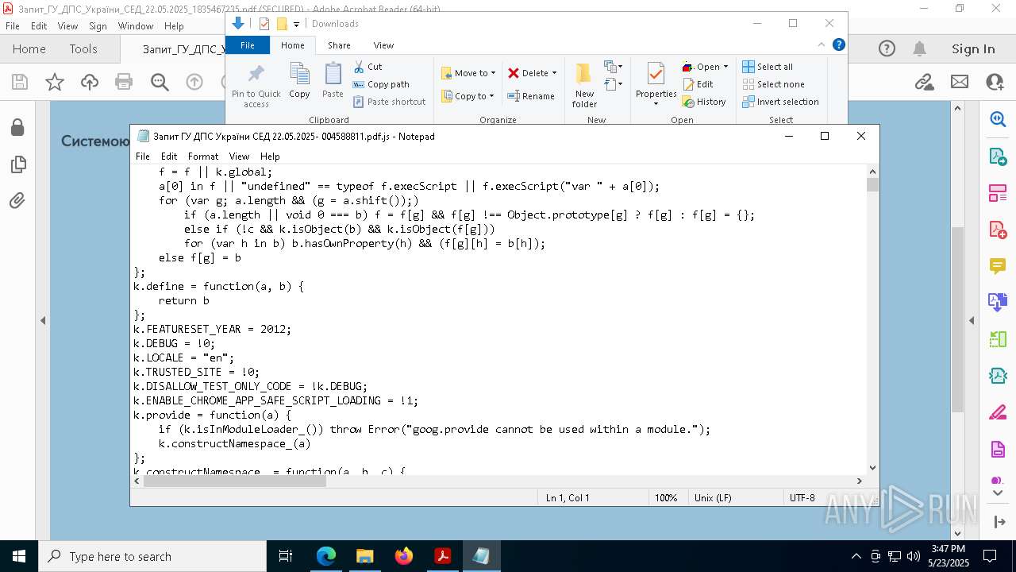Click Acrobat previous page up arrow
Screen dimensions: 1016x572
pyautogui.click(x=194, y=82)
